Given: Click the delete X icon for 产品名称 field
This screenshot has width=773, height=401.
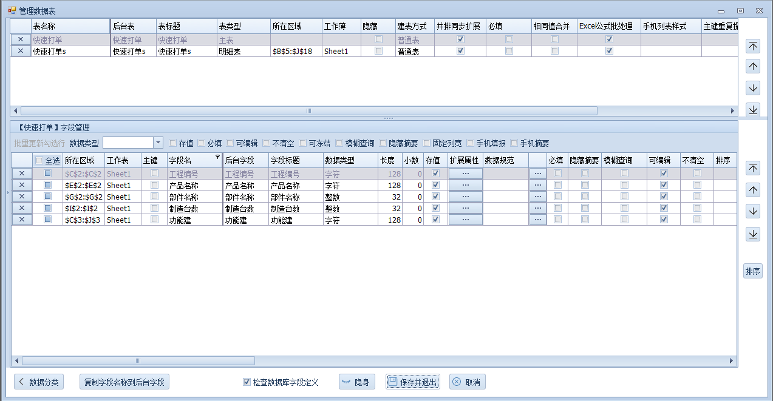Looking at the screenshot, I should (x=22, y=185).
